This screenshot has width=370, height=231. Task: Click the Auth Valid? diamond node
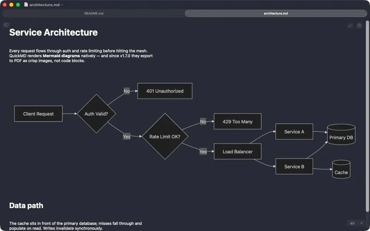click(96, 114)
